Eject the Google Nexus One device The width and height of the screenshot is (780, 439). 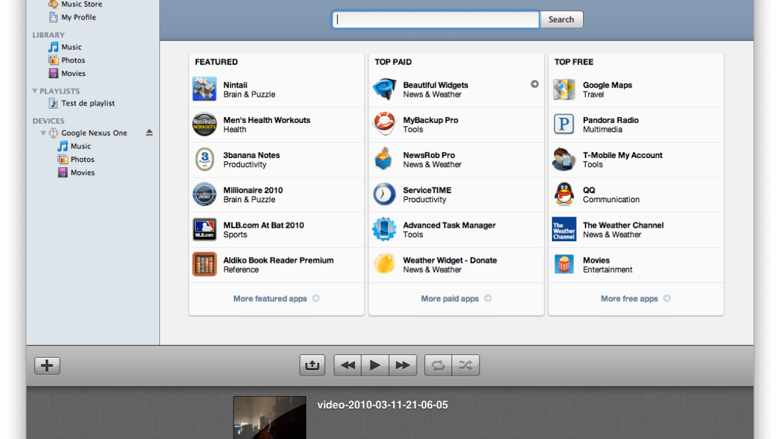(149, 133)
